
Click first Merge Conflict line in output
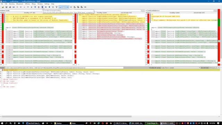click(x=10, y=70)
